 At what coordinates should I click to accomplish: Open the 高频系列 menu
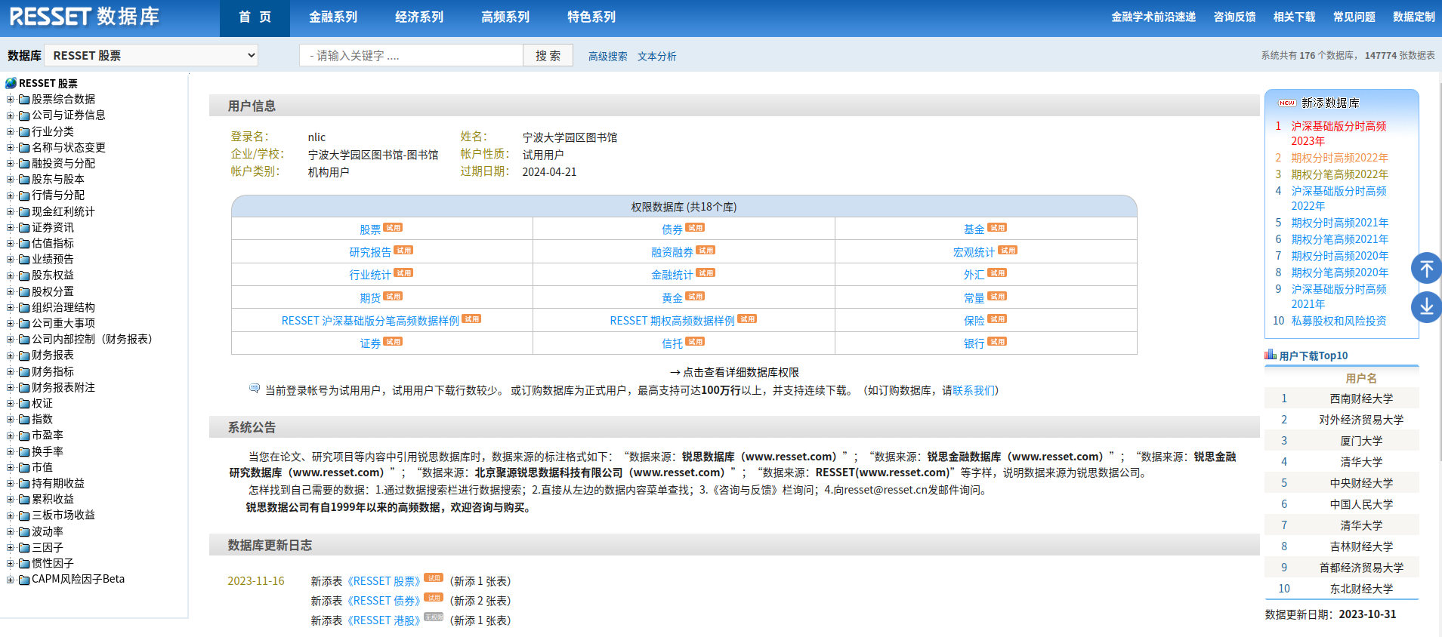tap(505, 17)
